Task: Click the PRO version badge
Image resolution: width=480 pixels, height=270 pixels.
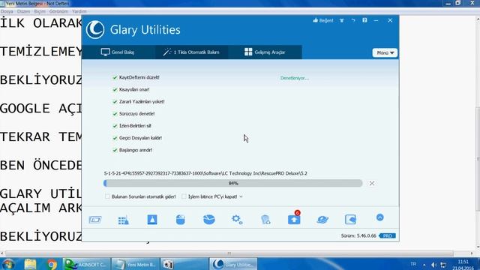Action: [387, 235]
